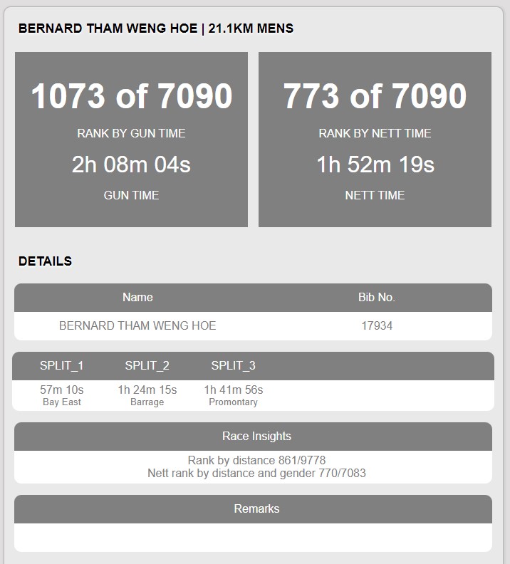
Task: Click the Promontary split time
Action: click(x=234, y=390)
